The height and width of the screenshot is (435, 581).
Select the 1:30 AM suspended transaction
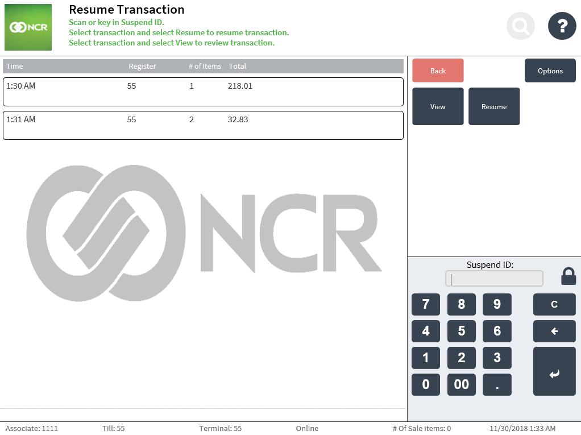pyautogui.click(x=203, y=92)
